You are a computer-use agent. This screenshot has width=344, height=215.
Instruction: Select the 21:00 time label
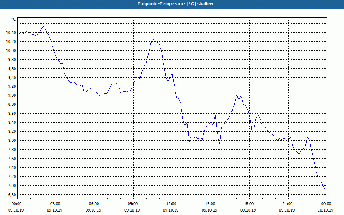click(x=288, y=204)
